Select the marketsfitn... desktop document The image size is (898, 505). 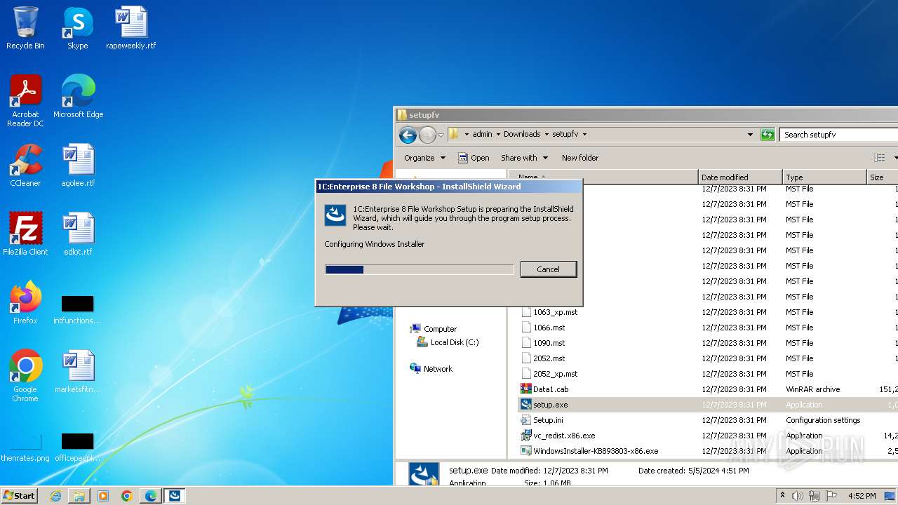pyautogui.click(x=78, y=372)
